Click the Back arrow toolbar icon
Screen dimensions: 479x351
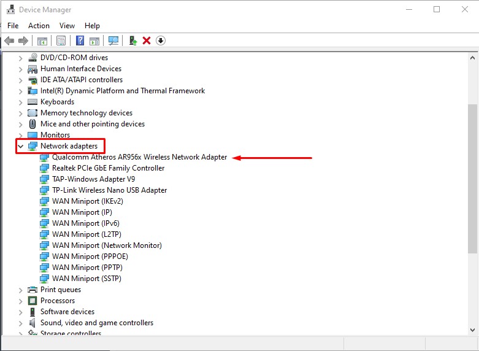9,40
